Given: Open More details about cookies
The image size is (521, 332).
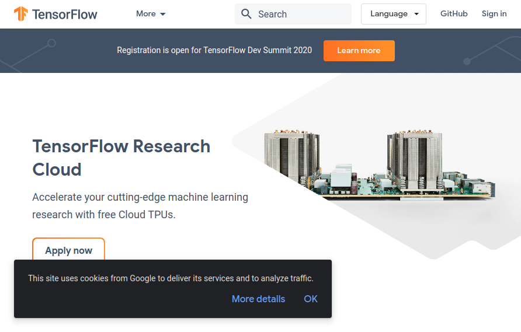Looking at the screenshot, I should click(258, 299).
